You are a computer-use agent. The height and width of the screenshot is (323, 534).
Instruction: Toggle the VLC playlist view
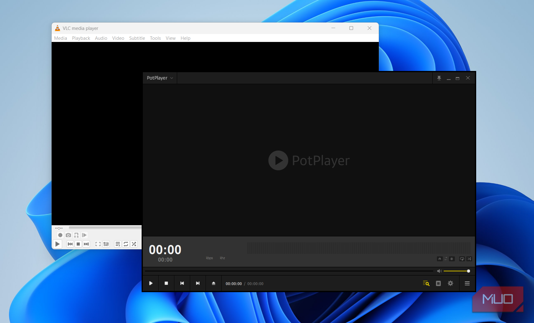[118, 244]
